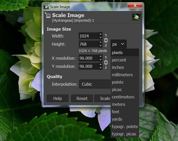The image size is (178, 141).
Task: Decrease Width with the down arrow
Action: click(x=101, y=37)
